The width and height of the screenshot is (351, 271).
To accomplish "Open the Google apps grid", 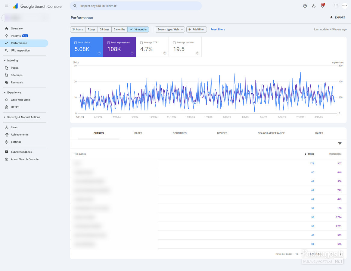I will point(336,6).
